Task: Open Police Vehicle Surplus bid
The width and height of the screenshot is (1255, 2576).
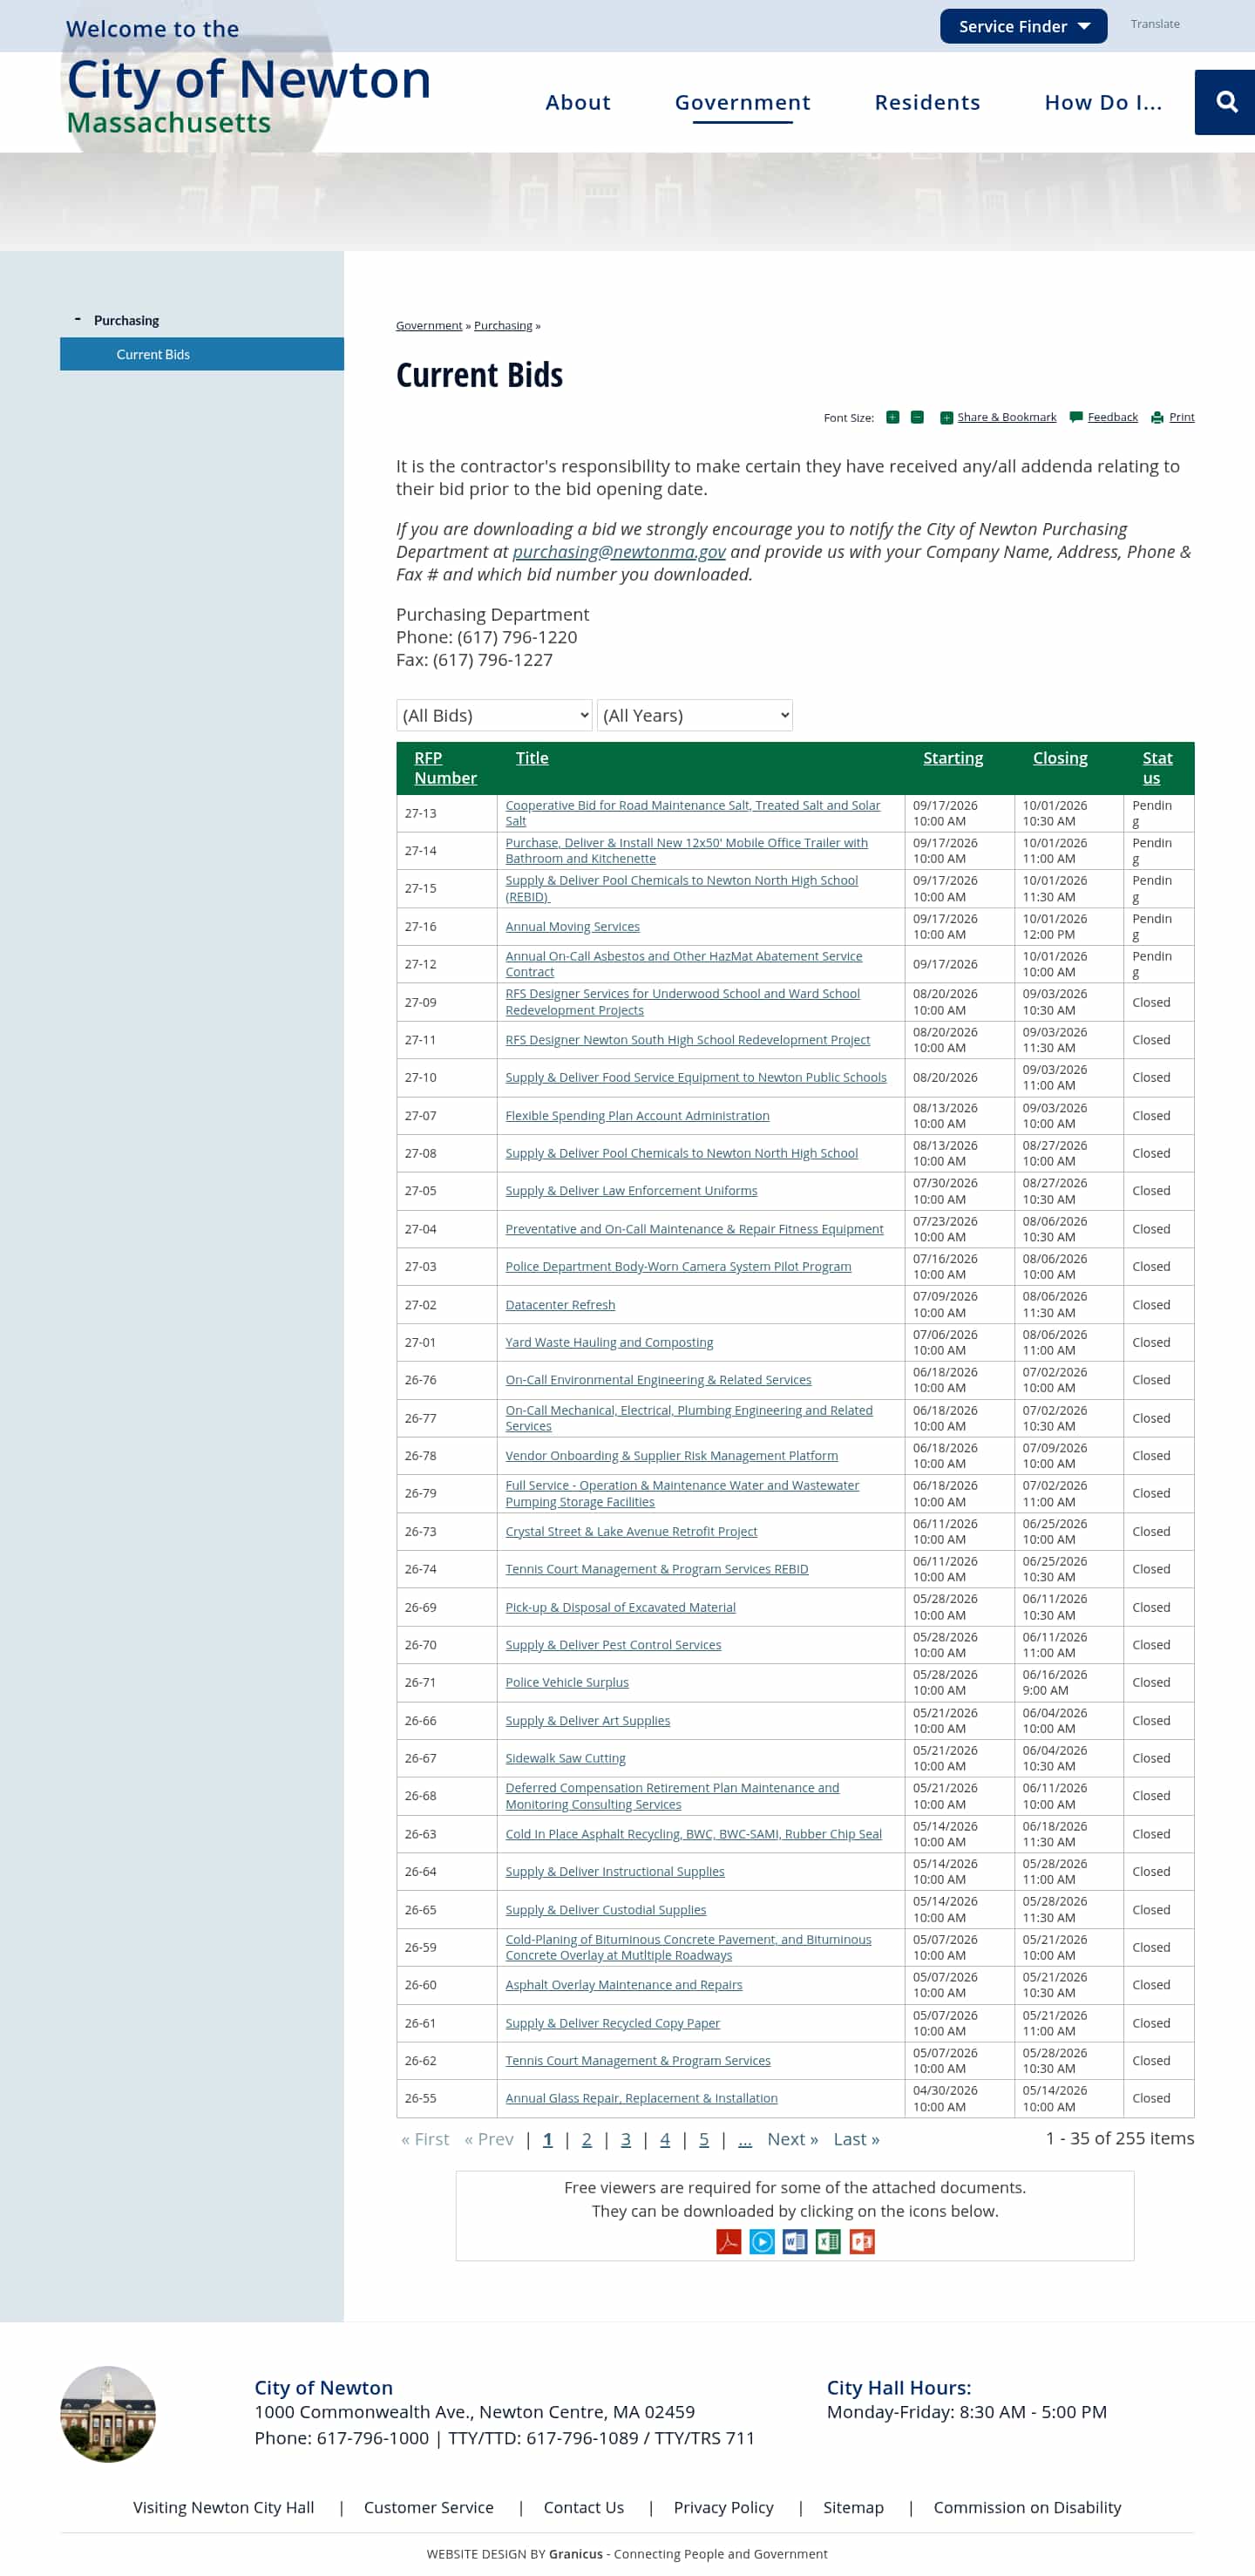Action: [x=567, y=1682]
